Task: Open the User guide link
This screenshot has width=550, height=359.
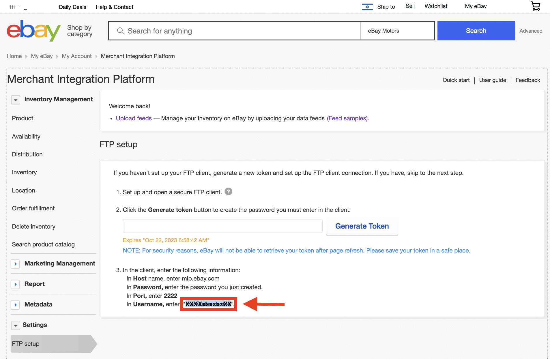Action: pyautogui.click(x=492, y=80)
